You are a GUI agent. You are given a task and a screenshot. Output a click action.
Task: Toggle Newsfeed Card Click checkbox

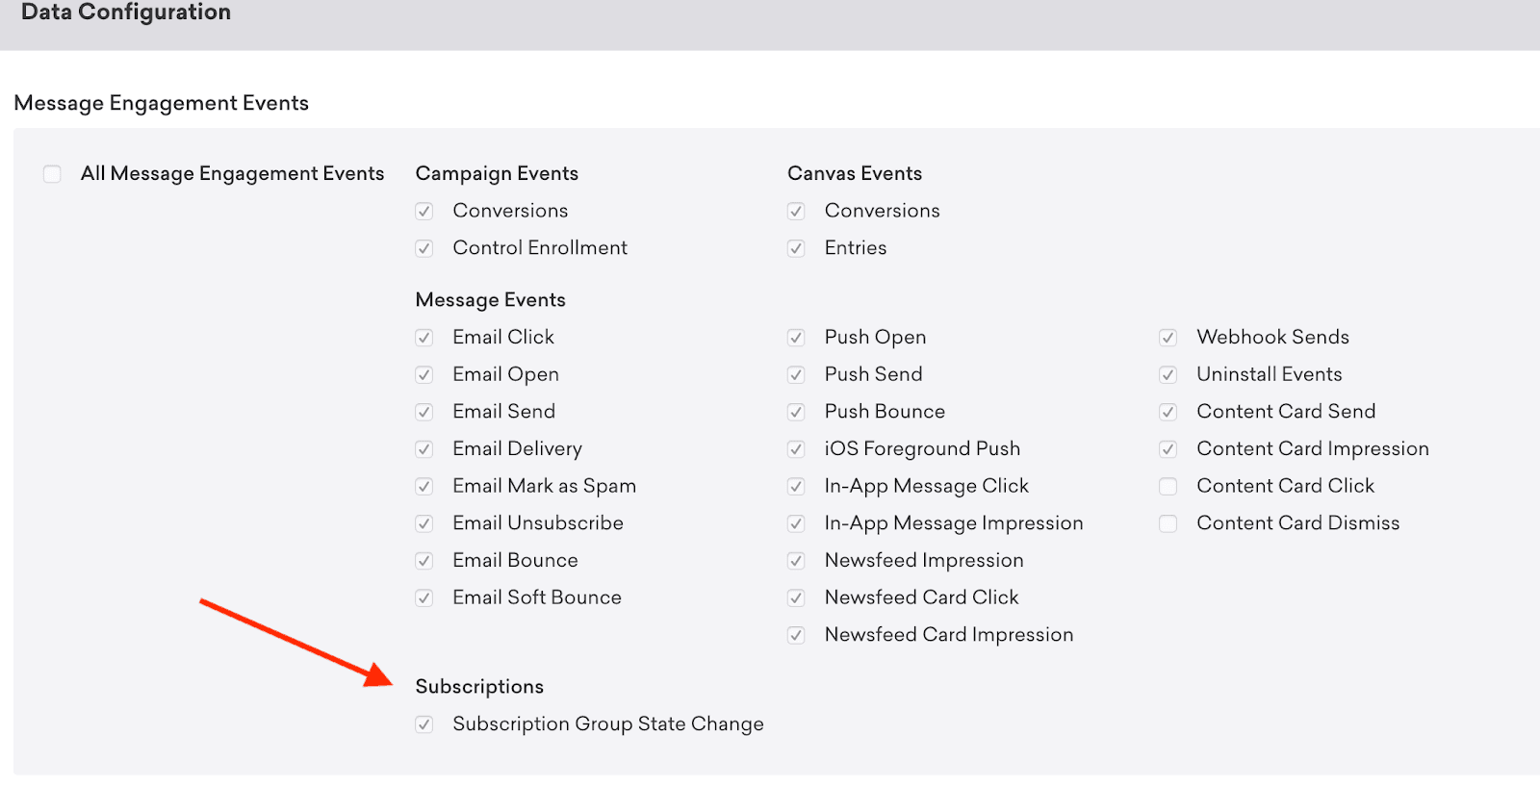click(x=796, y=597)
